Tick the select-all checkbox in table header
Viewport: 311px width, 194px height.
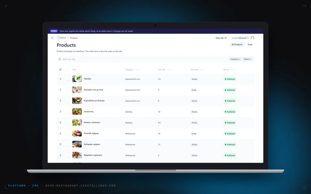(67, 70)
